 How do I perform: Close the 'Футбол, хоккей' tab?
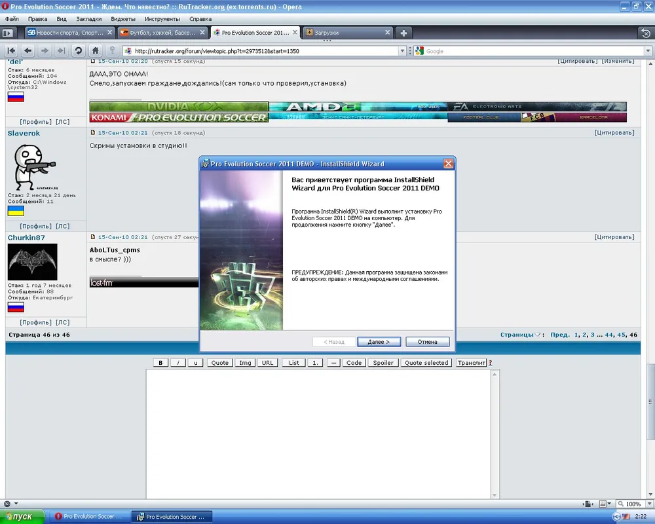[x=202, y=32]
